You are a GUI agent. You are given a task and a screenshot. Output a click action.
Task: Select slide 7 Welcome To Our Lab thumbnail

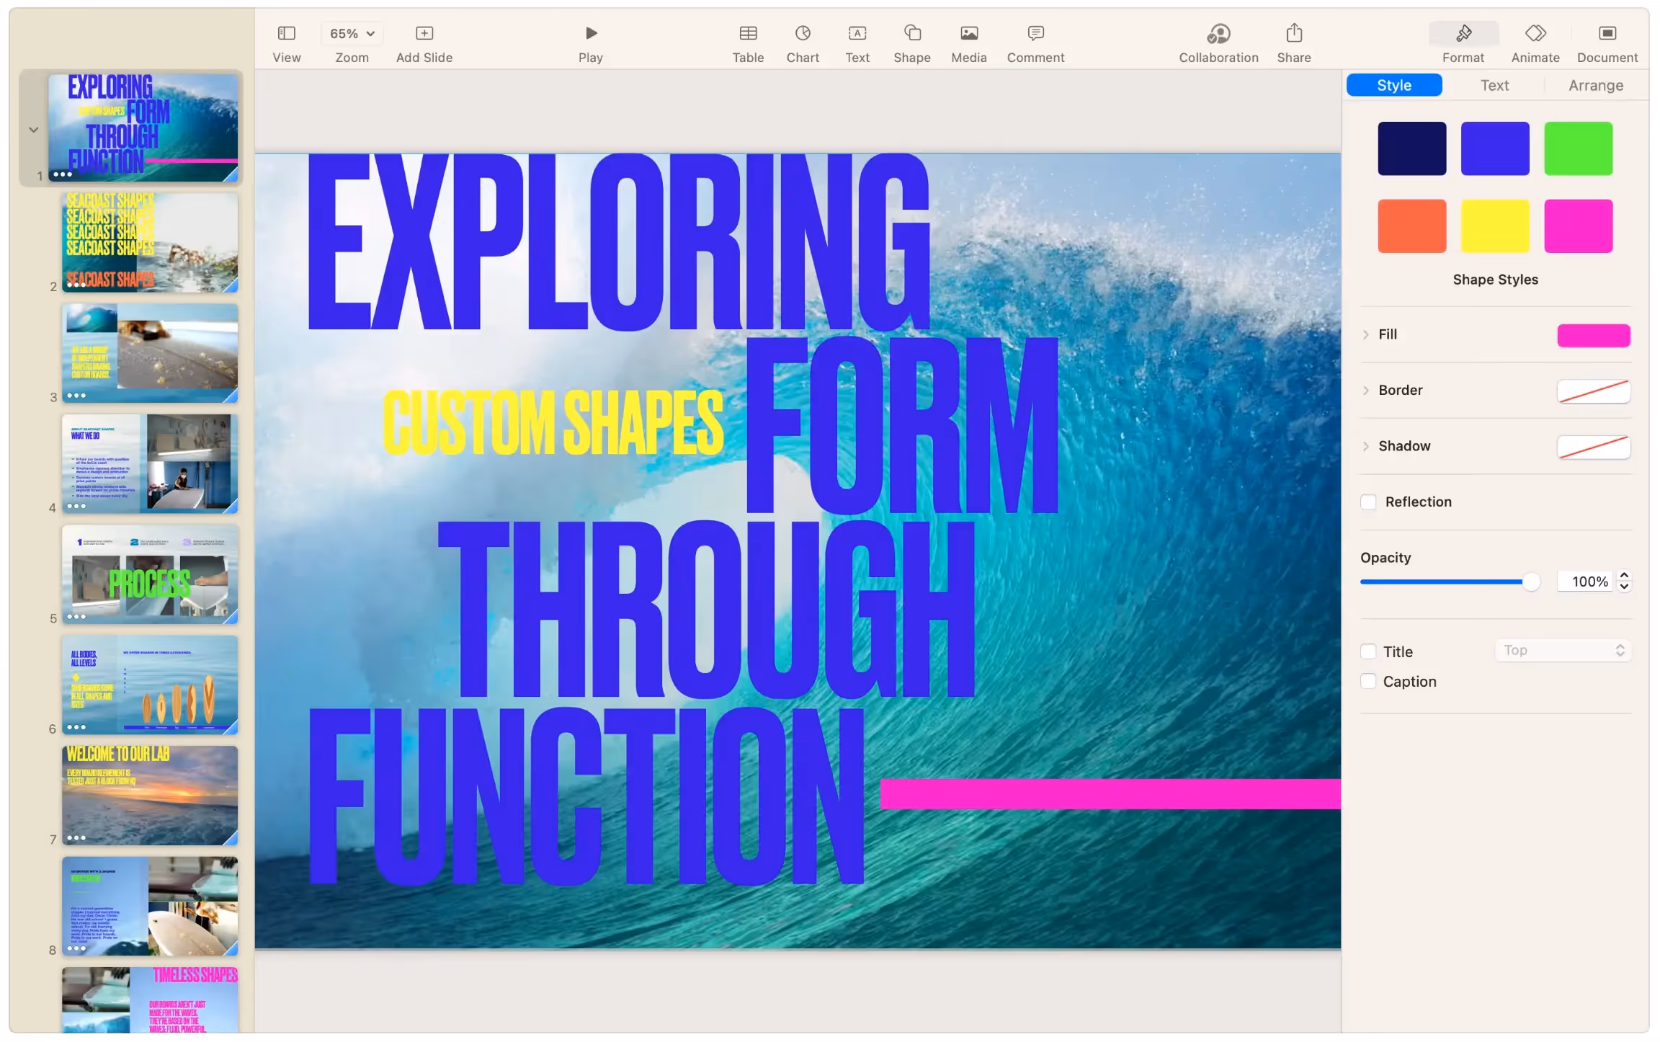(x=149, y=796)
